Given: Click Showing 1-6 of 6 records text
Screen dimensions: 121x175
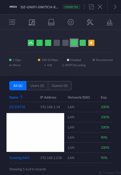Looking at the screenshot, I should tap(28, 169).
